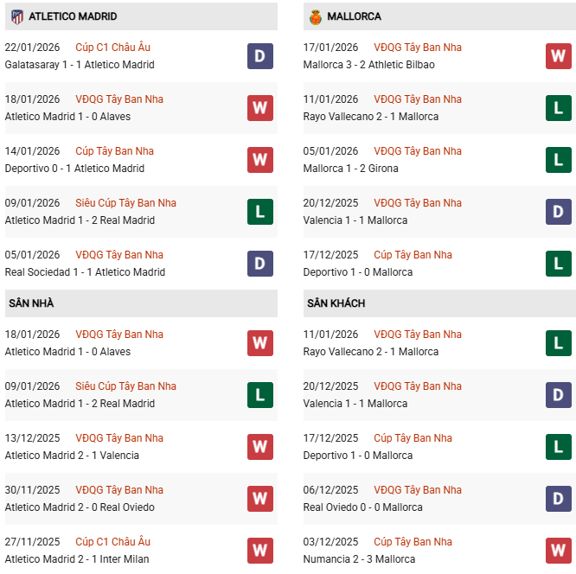The width and height of the screenshot is (576, 574).
Task: Open Cúp C1 Châu Âu link dated 22/01/2026
Action: [x=112, y=48]
